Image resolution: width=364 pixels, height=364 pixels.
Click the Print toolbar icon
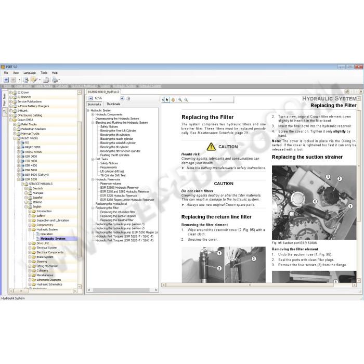(55, 80)
